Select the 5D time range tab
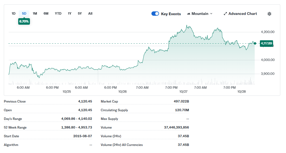 (24, 14)
